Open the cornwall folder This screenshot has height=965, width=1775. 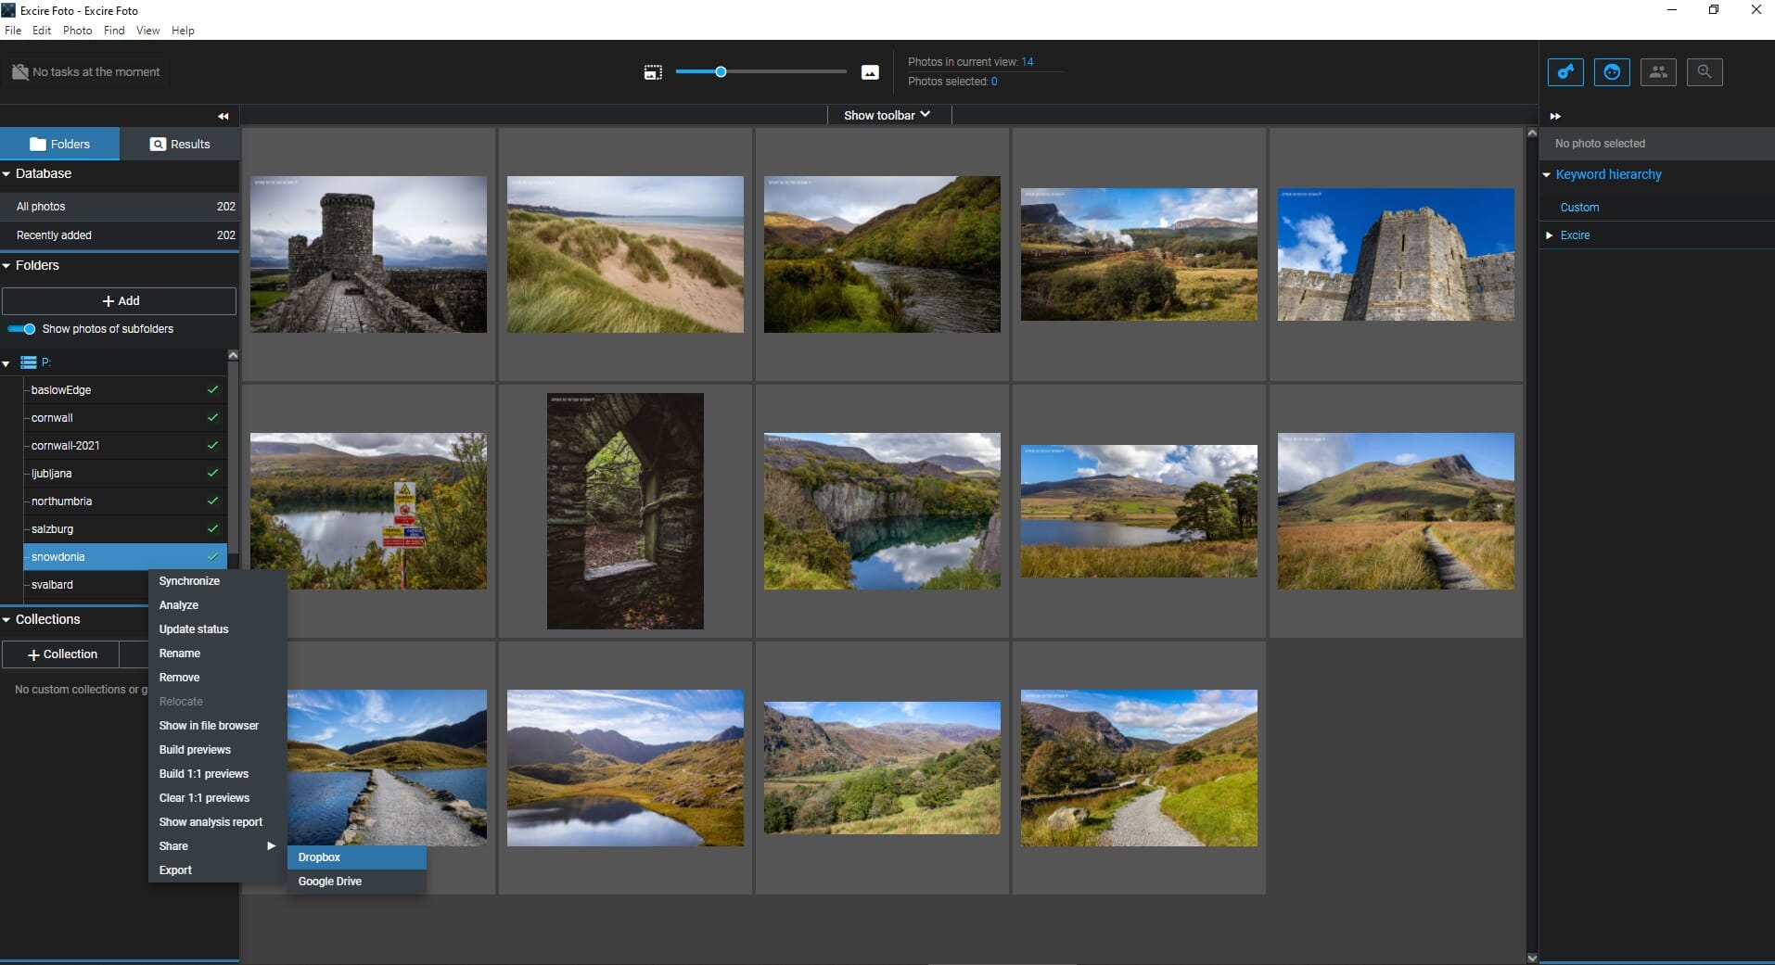coord(125,417)
